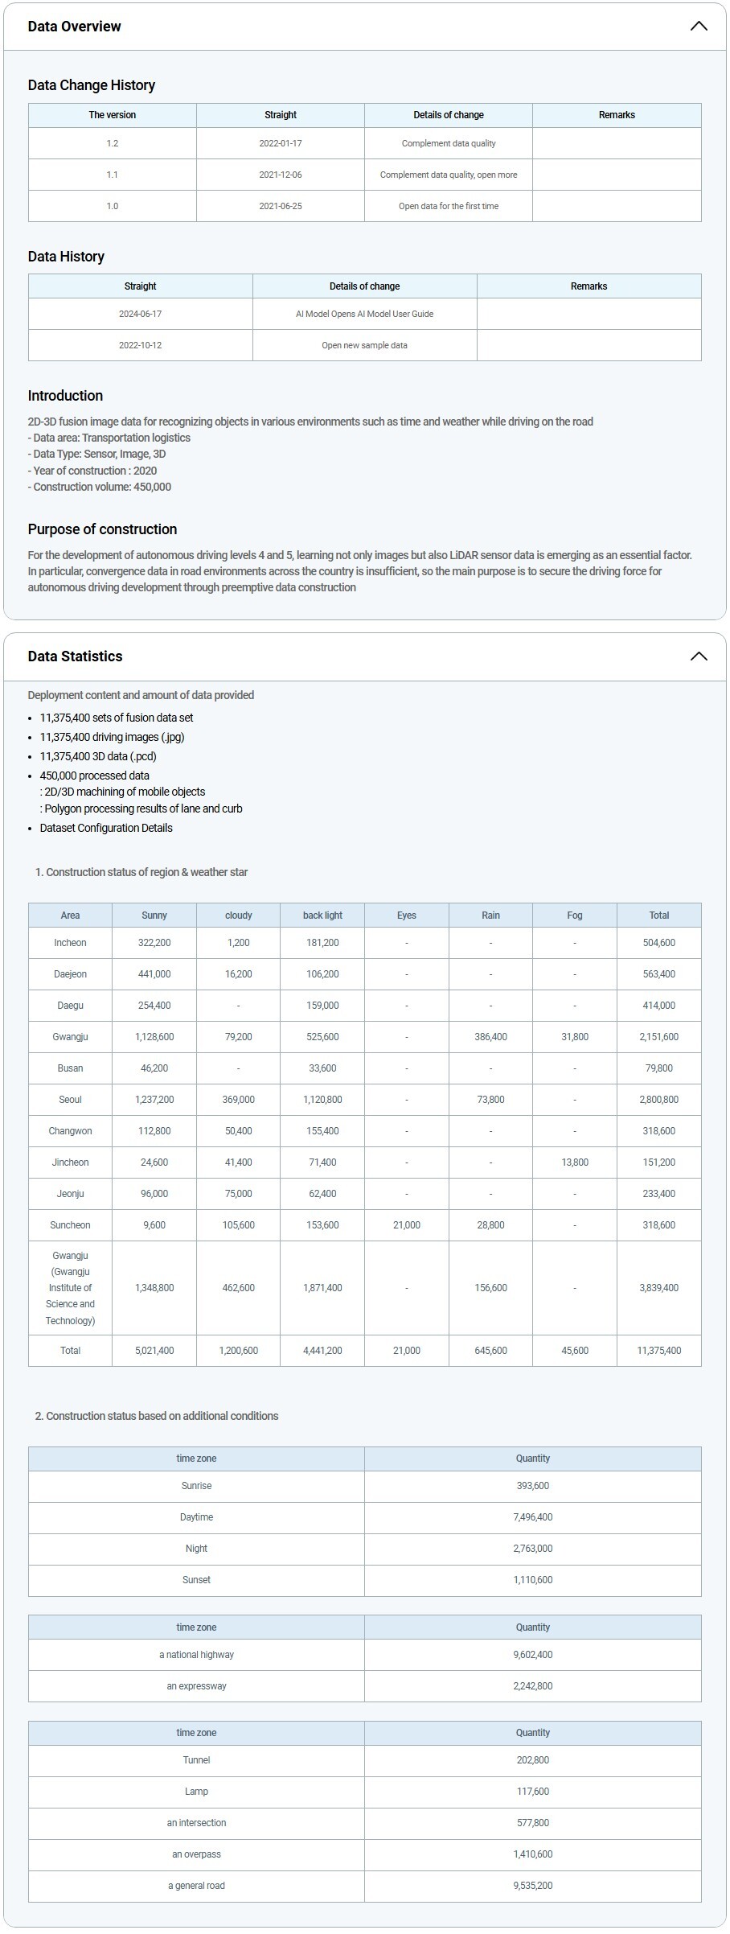The width and height of the screenshot is (730, 1934).
Task: Click the Sunny column header
Action: pyautogui.click(x=154, y=916)
